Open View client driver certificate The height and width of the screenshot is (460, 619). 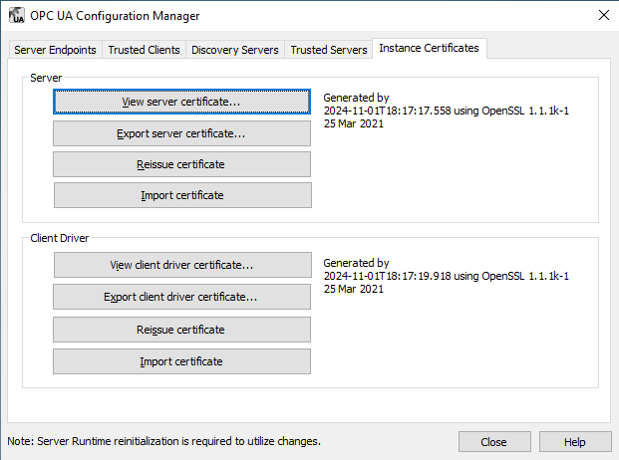(x=181, y=265)
